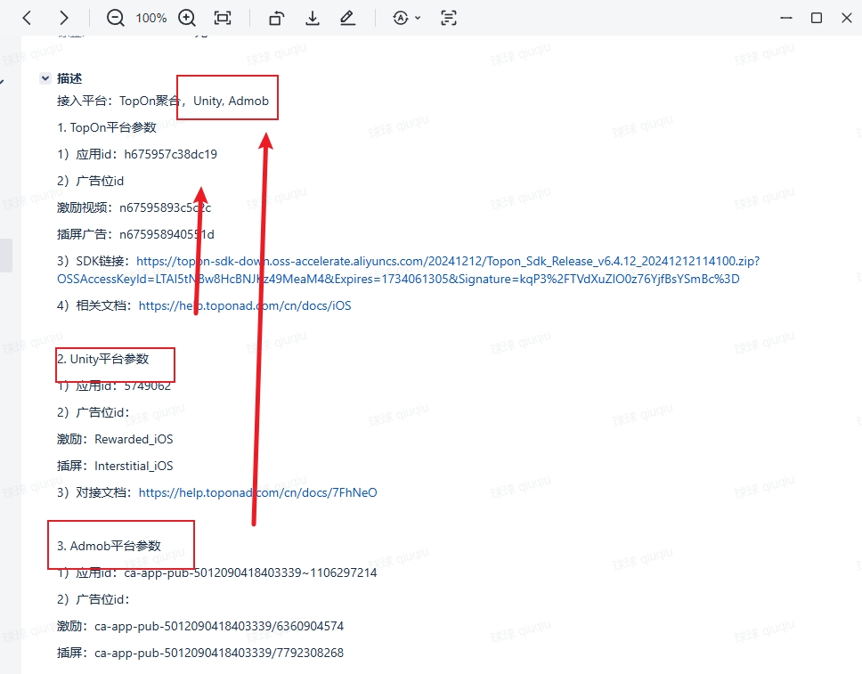Screen dimensions: 862x674
Task: Open the edit/annotate pen tool
Action: point(347,18)
